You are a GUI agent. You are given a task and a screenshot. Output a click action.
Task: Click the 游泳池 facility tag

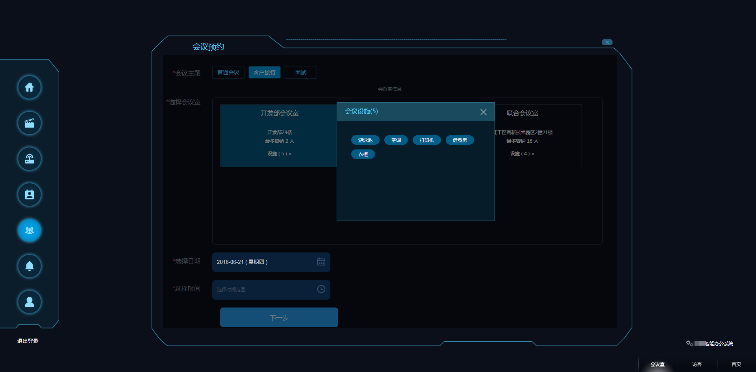point(365,140)
